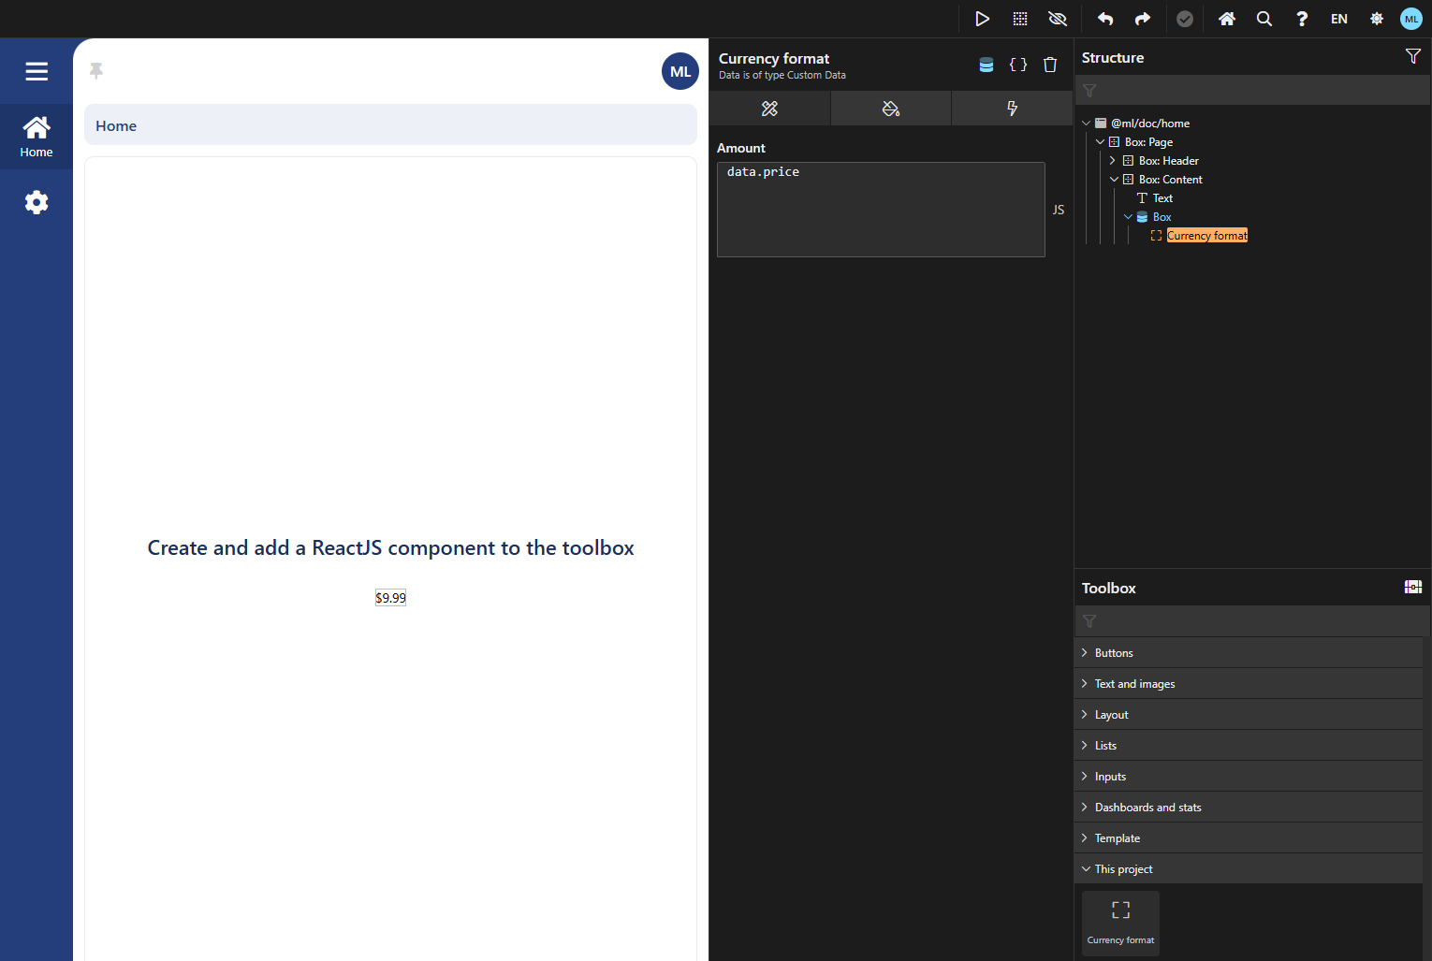Image resolution: width=1432 pixels, height=961 pixels.
Task: Expand the Template toolbox category
Action: (x=1249, y=837)
